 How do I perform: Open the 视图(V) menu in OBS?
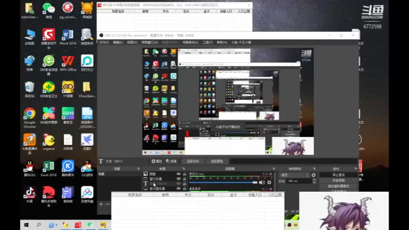pos(132,42)
